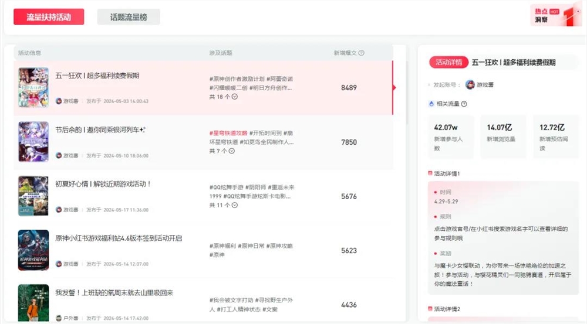The image size is (587, 324).
Task: Click 活动信息 column header
Action: coord(29,53)
